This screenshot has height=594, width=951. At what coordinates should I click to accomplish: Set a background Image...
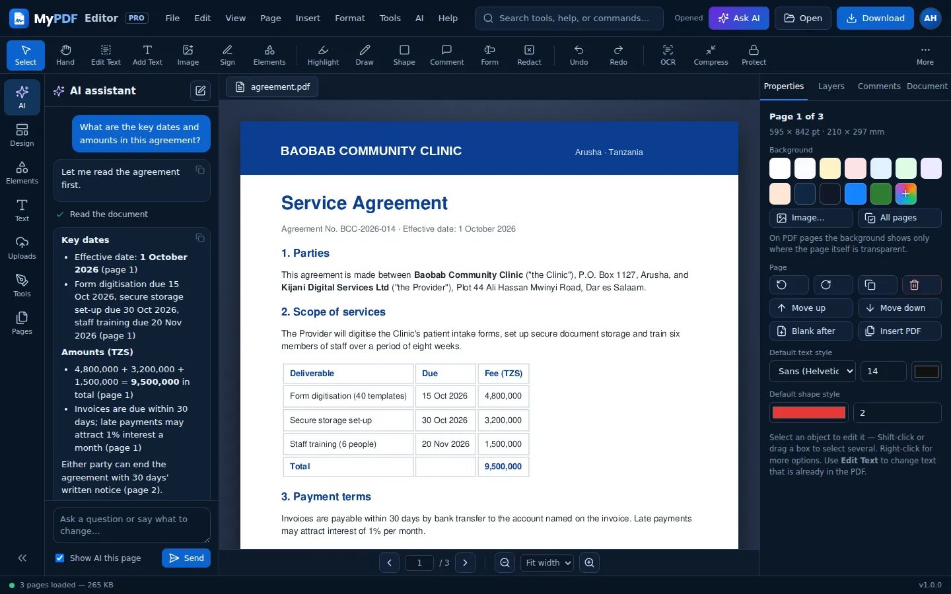811,218
